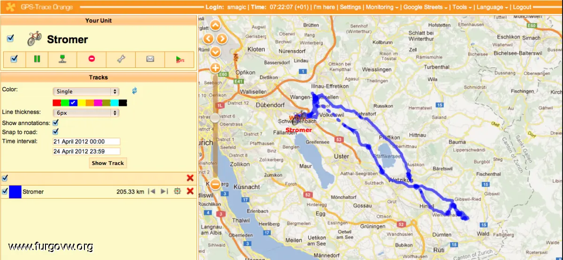Open the Color mode Single dropdown
Viewport: 563px width, 260px height.
pos(86,91)
